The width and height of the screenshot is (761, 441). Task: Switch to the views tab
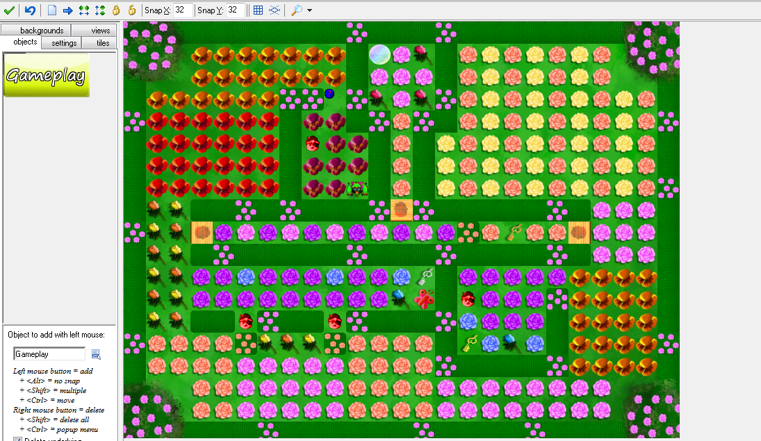click(94, 30)
